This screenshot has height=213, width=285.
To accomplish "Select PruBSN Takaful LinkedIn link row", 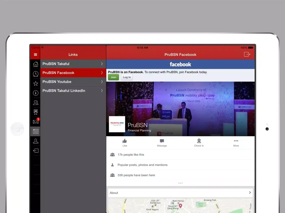I will point(73,90).
